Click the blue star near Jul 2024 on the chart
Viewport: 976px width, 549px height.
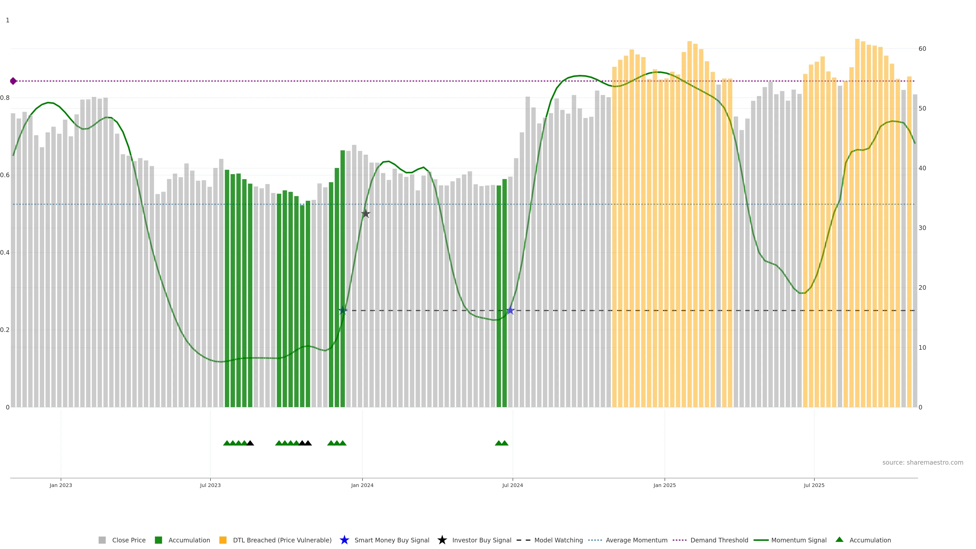pos(510,311)
